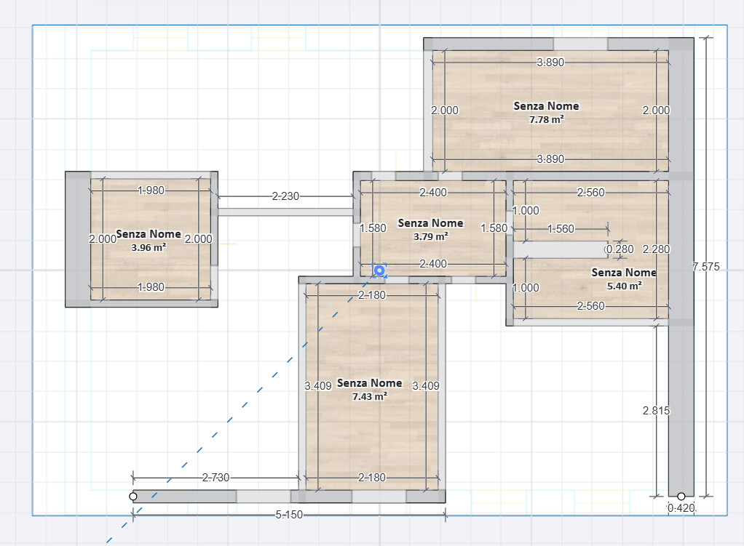Choose the 5.40 m² Senza Nome room
744x546 pixels.
click(624, 278)
